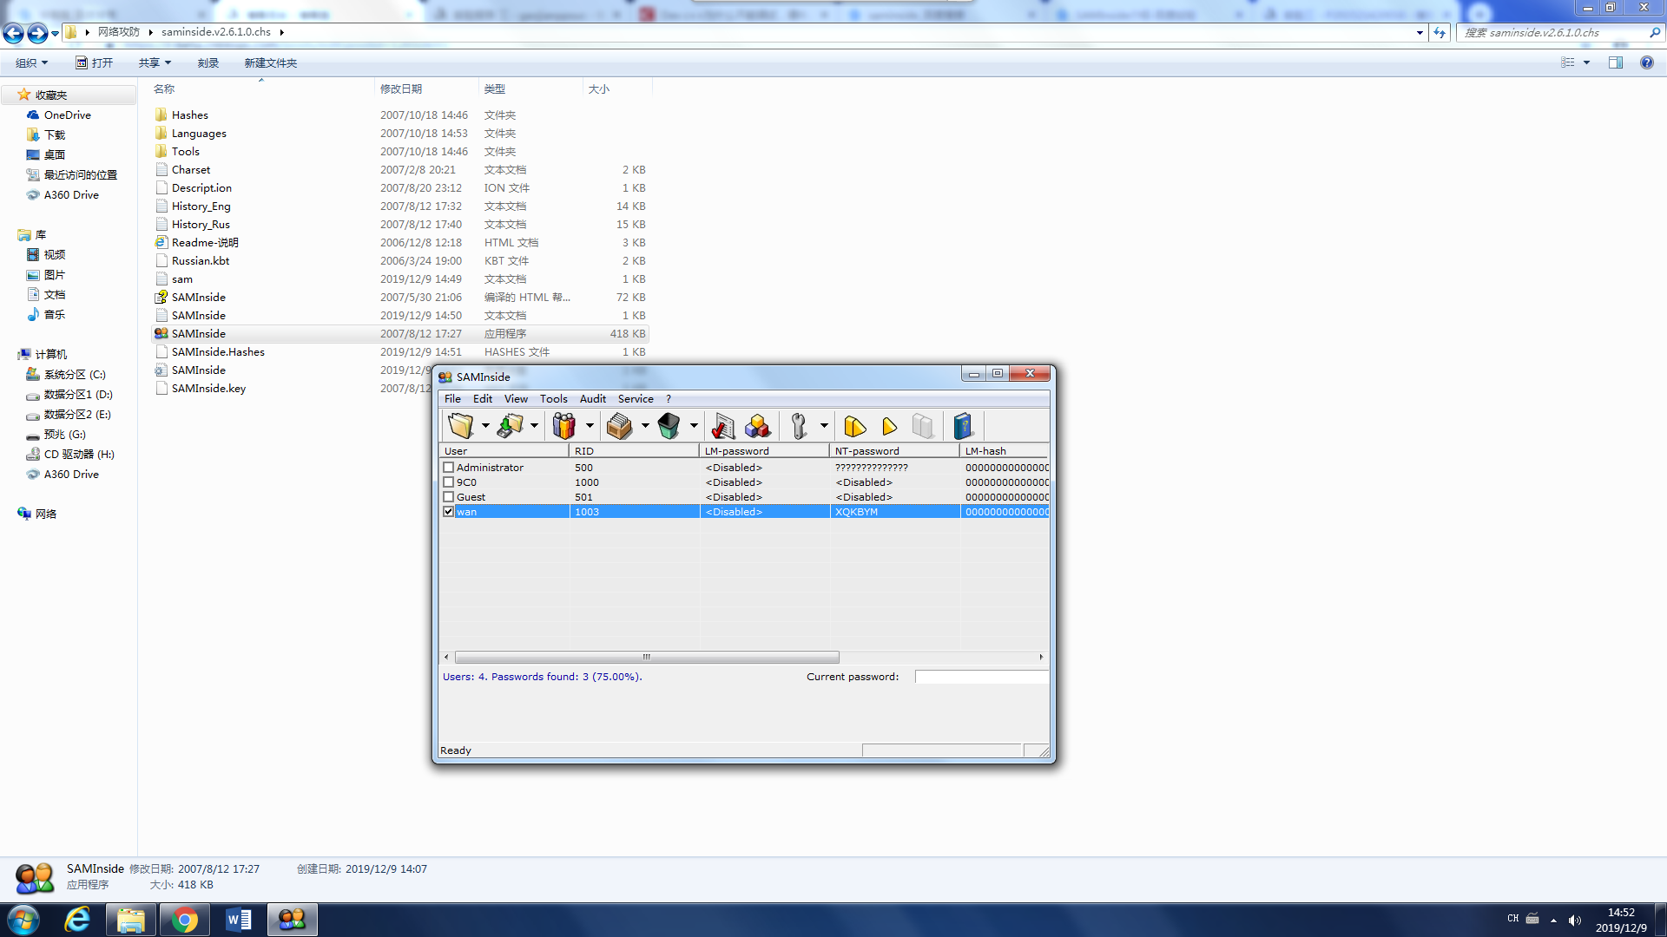Check the Administrator user checkbox
The height and width of the screenshot is (937, 1667).
tap(449, 468)
